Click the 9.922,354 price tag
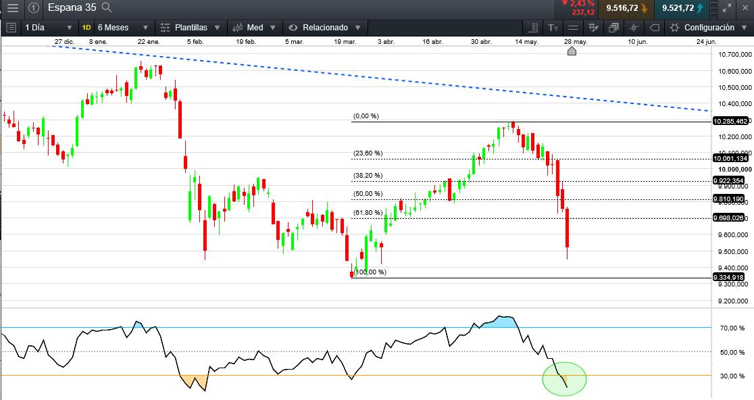 click(x=728, y=181)
